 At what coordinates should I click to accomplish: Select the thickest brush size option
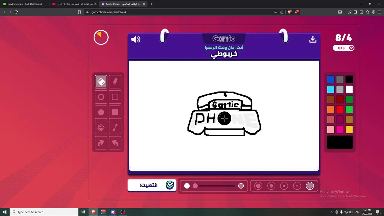258,186
